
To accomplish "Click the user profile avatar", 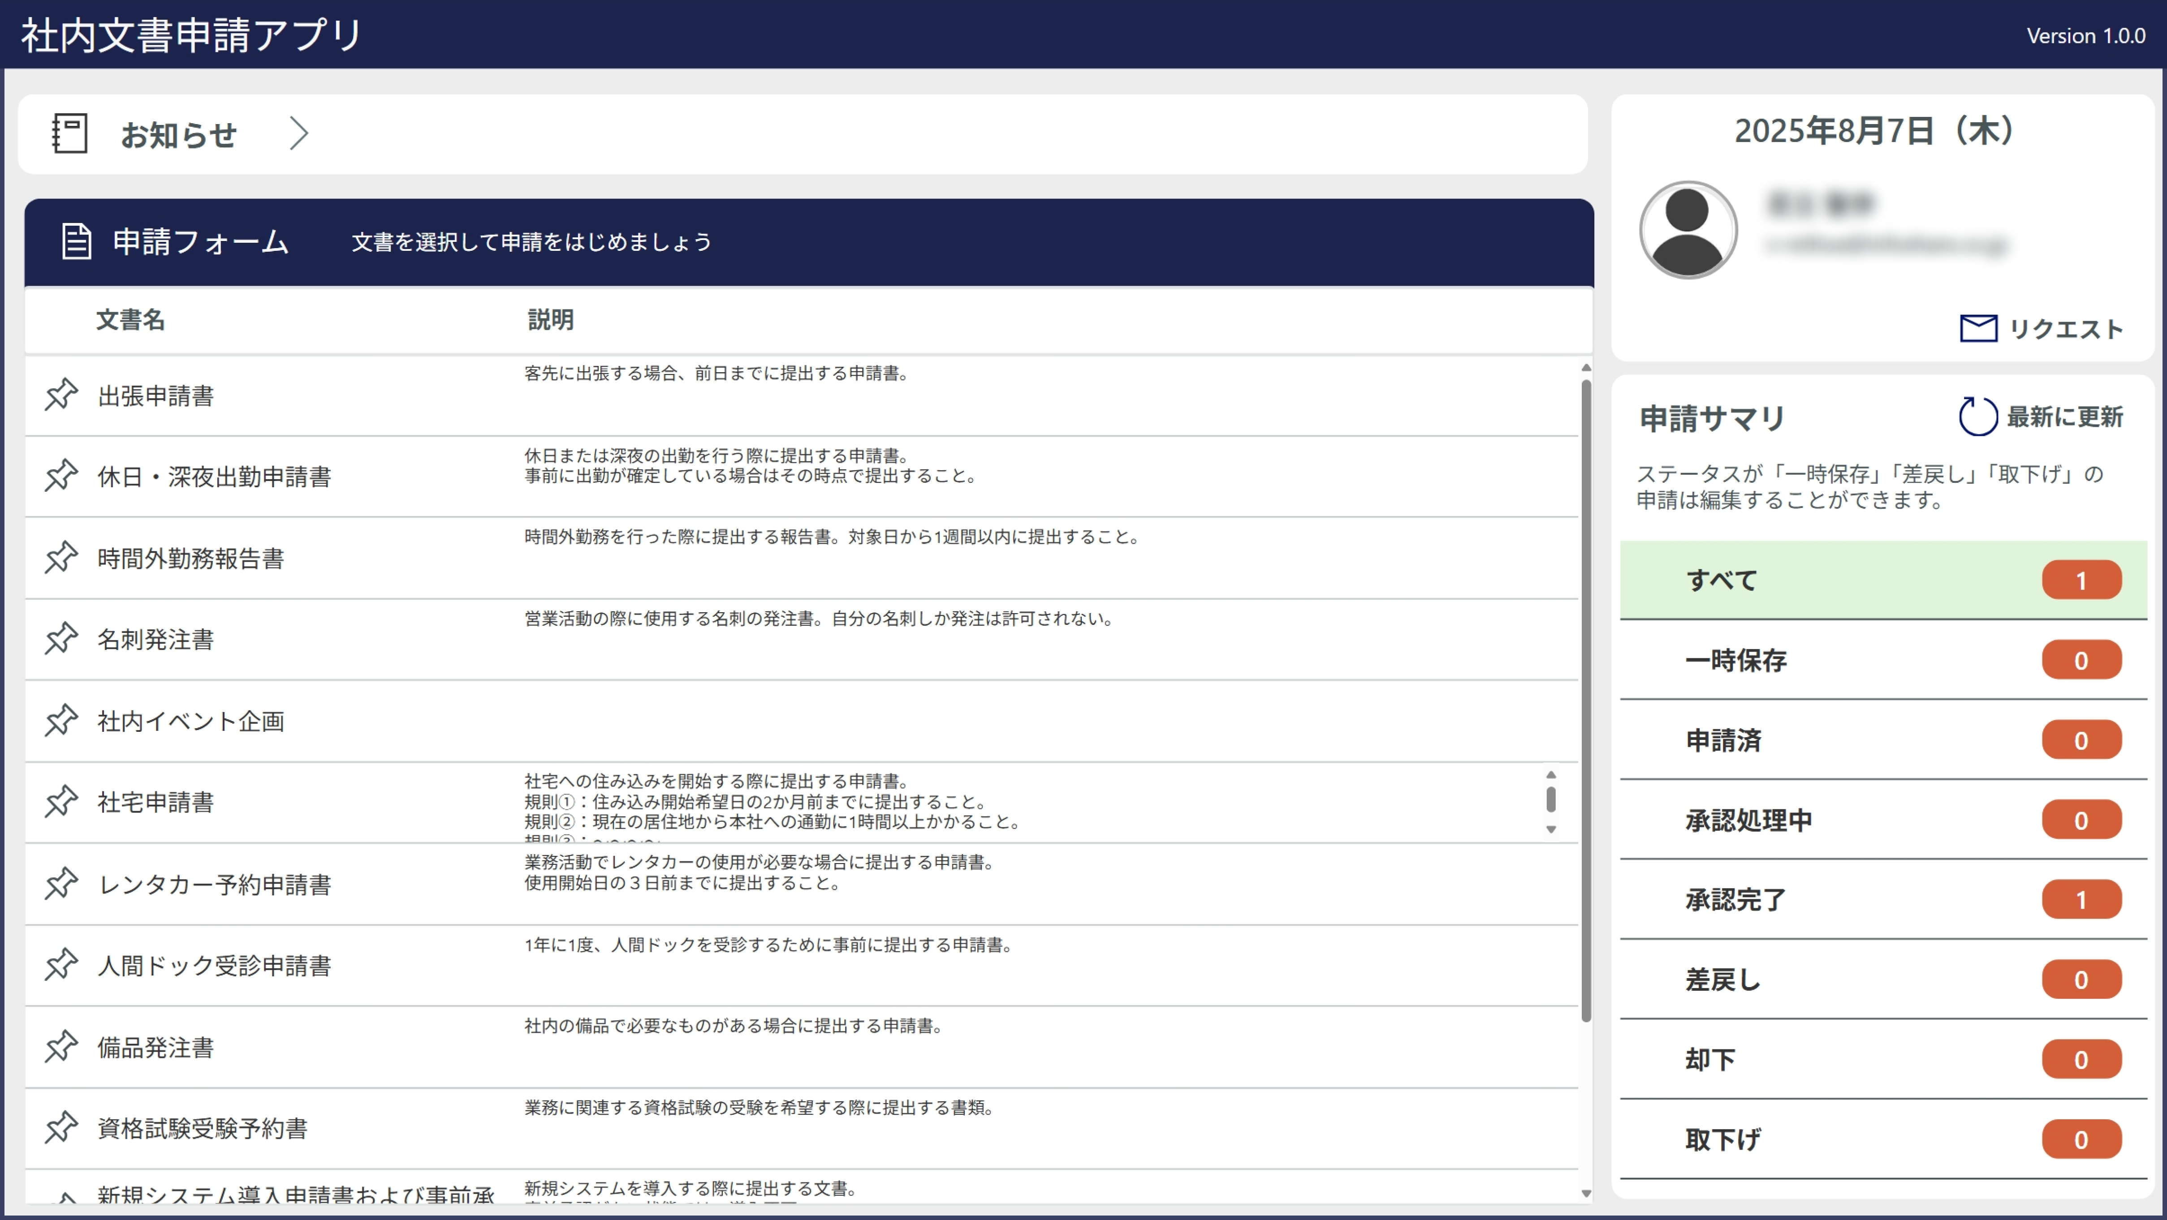I will [1688, 230].
